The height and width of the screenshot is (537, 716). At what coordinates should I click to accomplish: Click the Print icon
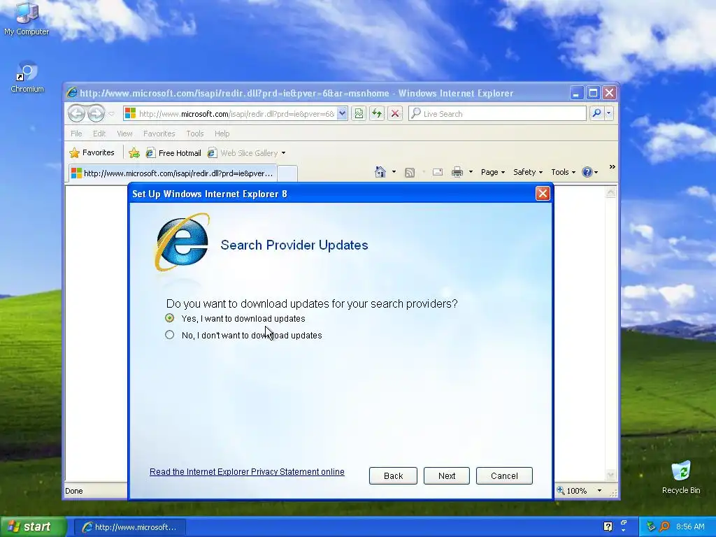[x=457, y=172]
